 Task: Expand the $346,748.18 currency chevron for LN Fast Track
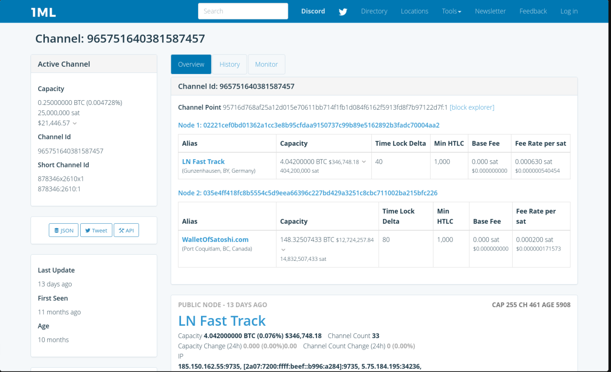pyautogui.click(x=364, y=162)
